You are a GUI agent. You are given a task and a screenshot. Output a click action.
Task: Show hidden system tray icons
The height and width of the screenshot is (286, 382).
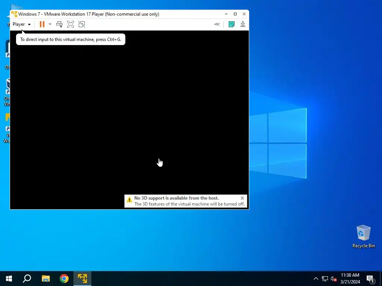316,279
